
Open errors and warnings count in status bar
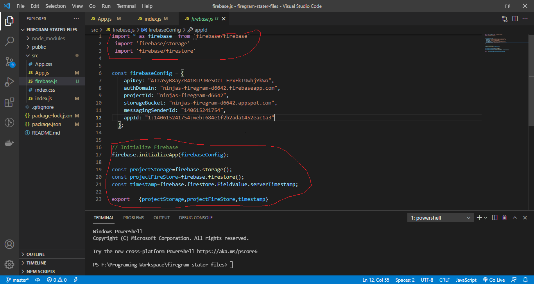[57, 280]
